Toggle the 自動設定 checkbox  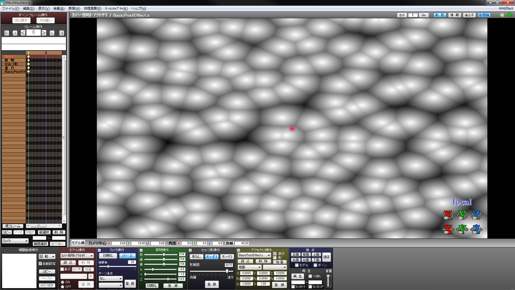[x=41, y=264]
